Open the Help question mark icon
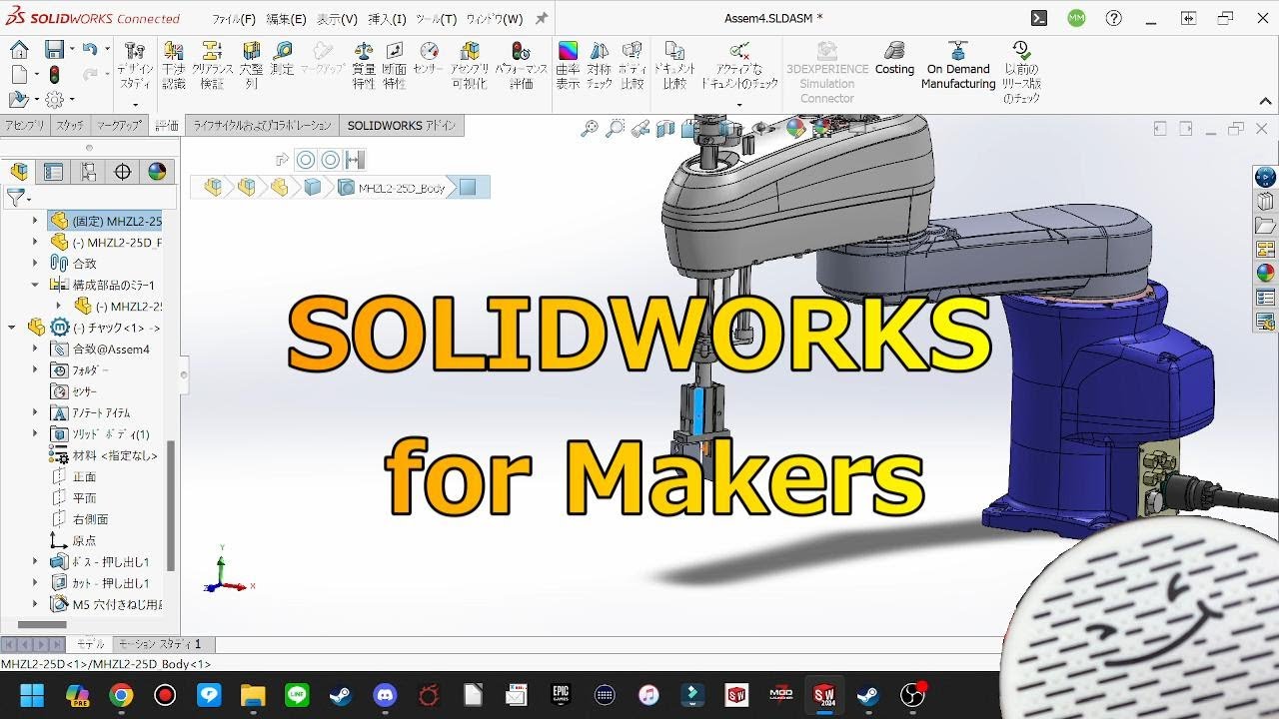 click(1114, 18)
